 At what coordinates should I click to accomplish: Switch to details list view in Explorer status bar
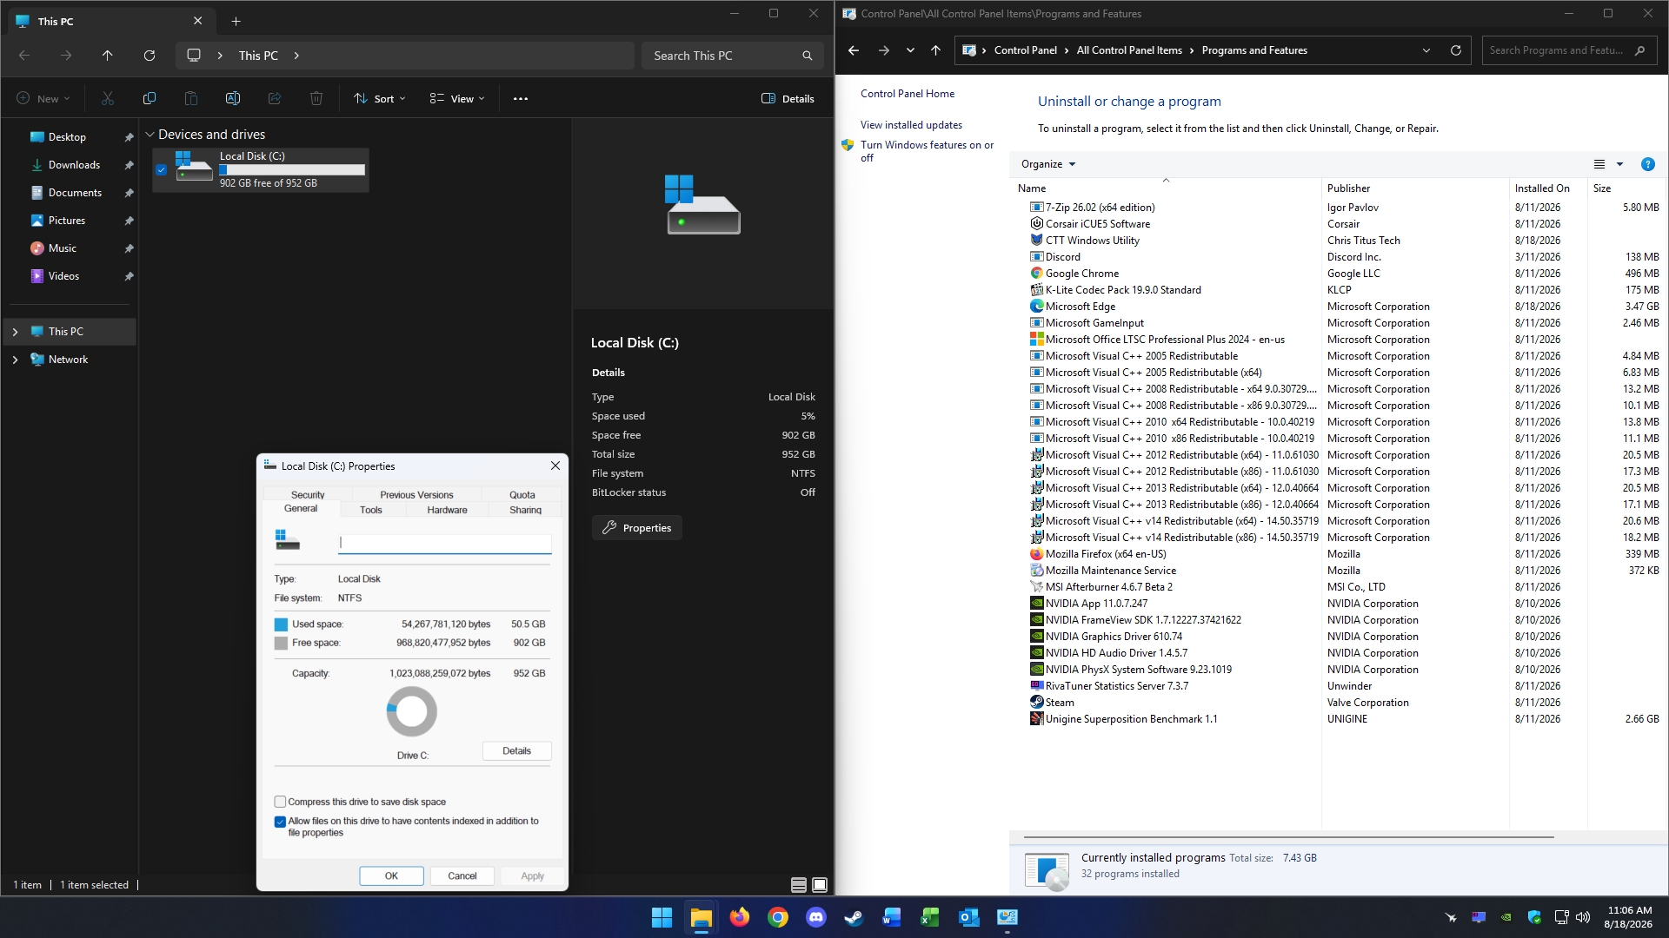point(799,885)
